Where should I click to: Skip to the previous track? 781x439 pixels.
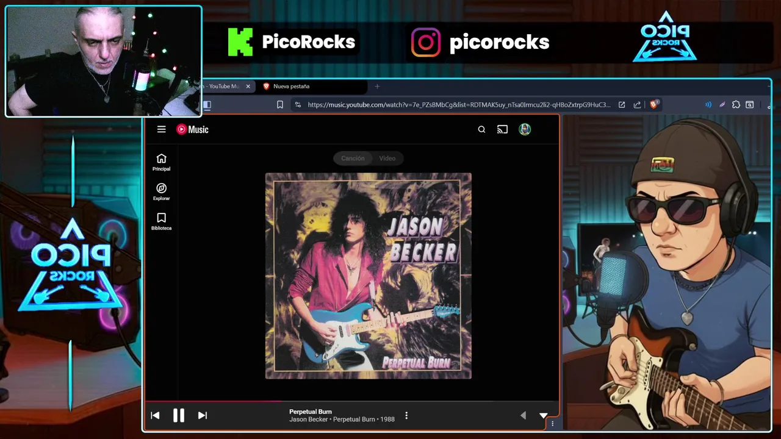tap(155, 415)
